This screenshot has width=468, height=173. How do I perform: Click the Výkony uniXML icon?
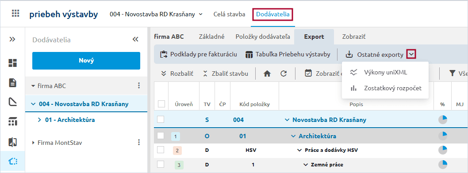tap(354, 73)
